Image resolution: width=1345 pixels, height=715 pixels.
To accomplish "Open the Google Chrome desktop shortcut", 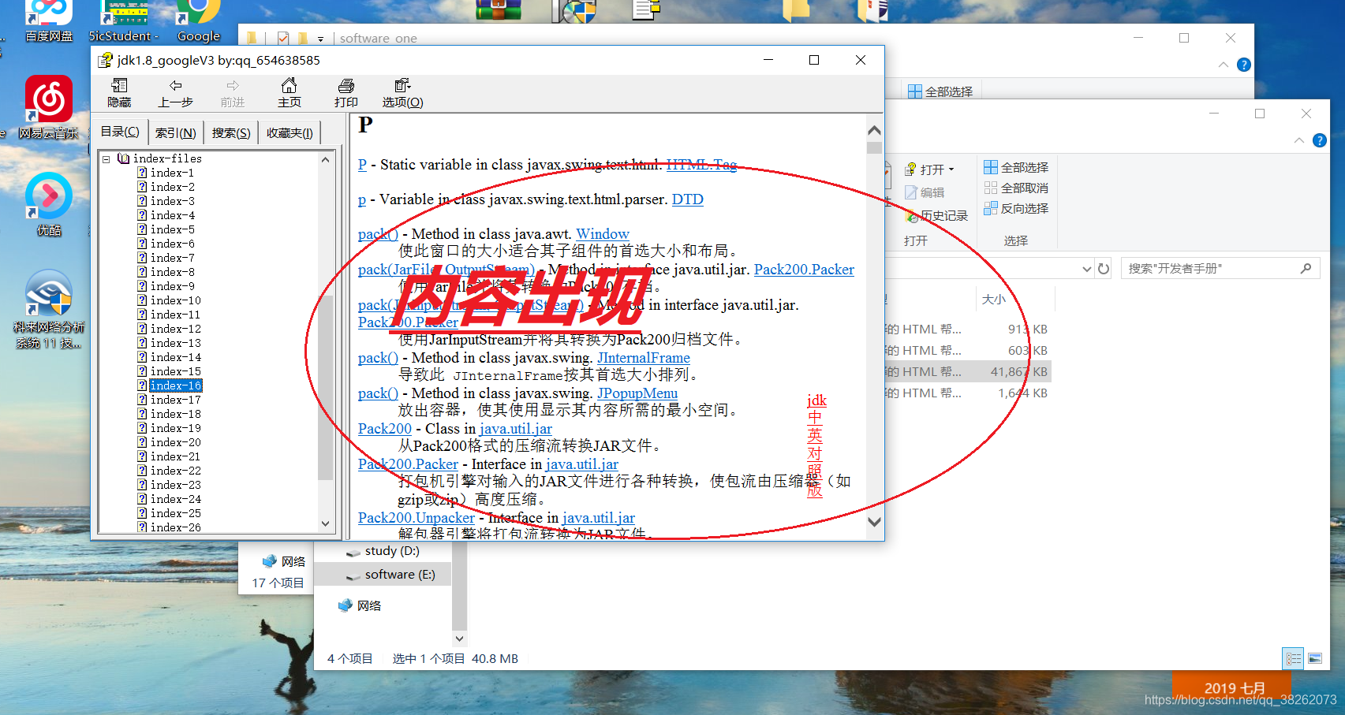I will [x=199, y=21].
